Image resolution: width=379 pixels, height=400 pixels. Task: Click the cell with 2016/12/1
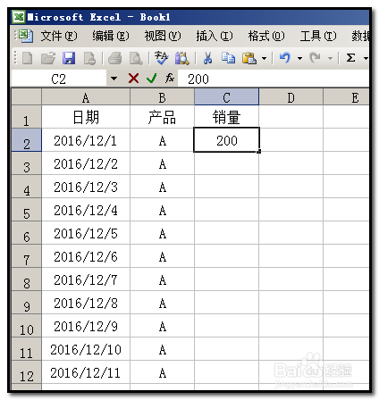tap(86, 140)
